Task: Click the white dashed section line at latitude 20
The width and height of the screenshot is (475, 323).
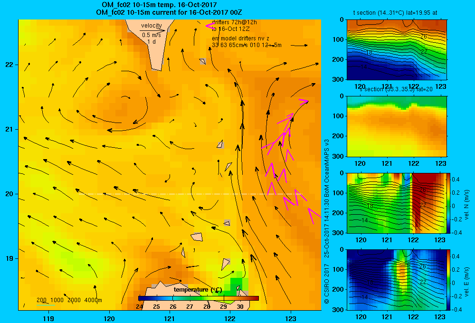Action: point(190,194)
